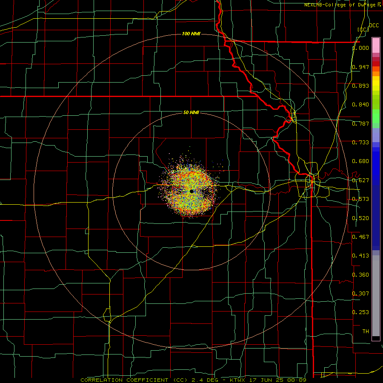
Task: Click the 0.893 color scale value
Action: click(360, 86)
